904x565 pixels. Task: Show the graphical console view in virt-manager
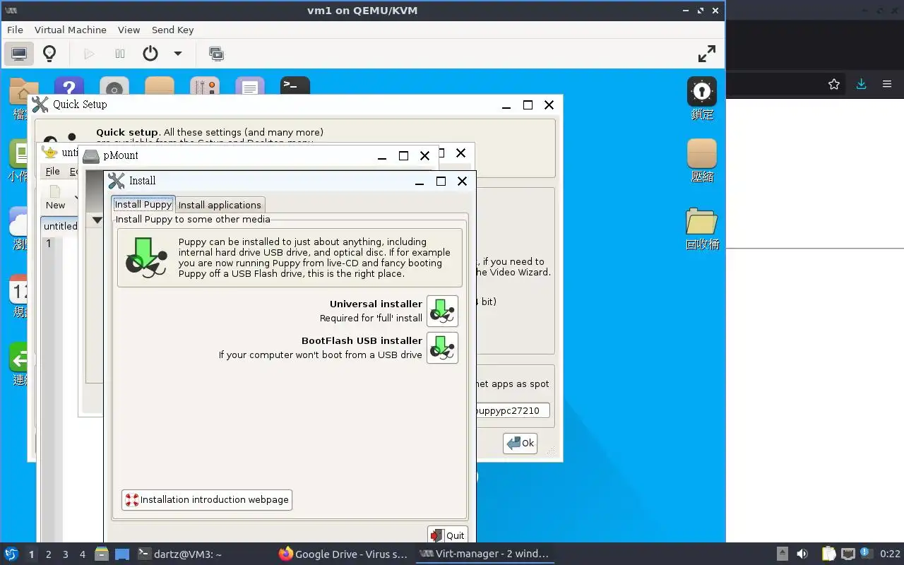[19, 54]
